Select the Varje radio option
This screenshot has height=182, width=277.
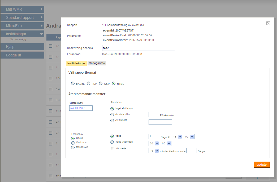(x=112, y=136)
